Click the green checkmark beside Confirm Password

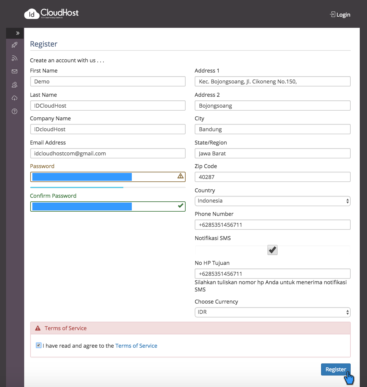(x=180, y=205)
